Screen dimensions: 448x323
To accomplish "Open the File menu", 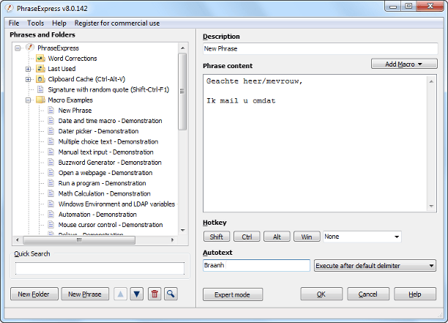I will point(14,23).
